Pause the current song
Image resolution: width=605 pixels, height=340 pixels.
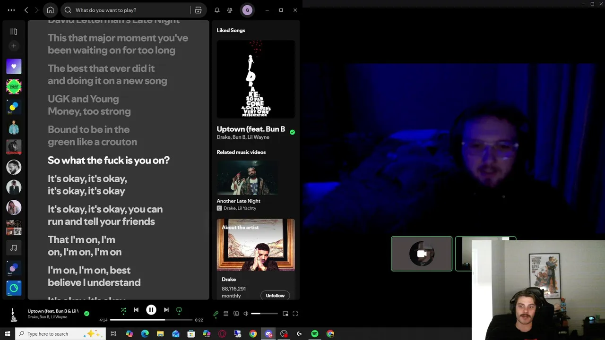point(151,310)
